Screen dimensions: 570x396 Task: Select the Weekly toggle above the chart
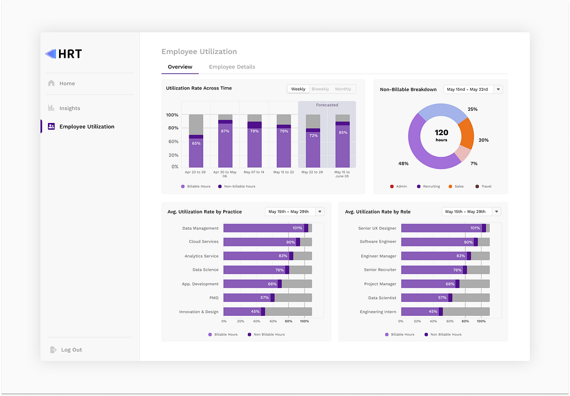pos(298,88)
